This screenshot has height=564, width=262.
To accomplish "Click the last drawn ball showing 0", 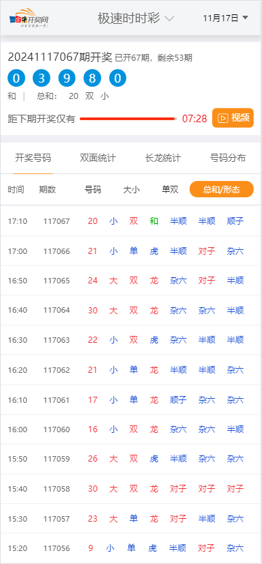I will click(117, 78).
